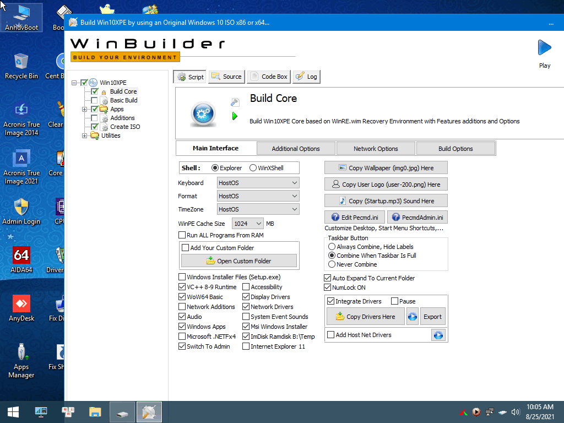
Task: Click the wrench edit-script icon
Action: (x=235, y=102)
